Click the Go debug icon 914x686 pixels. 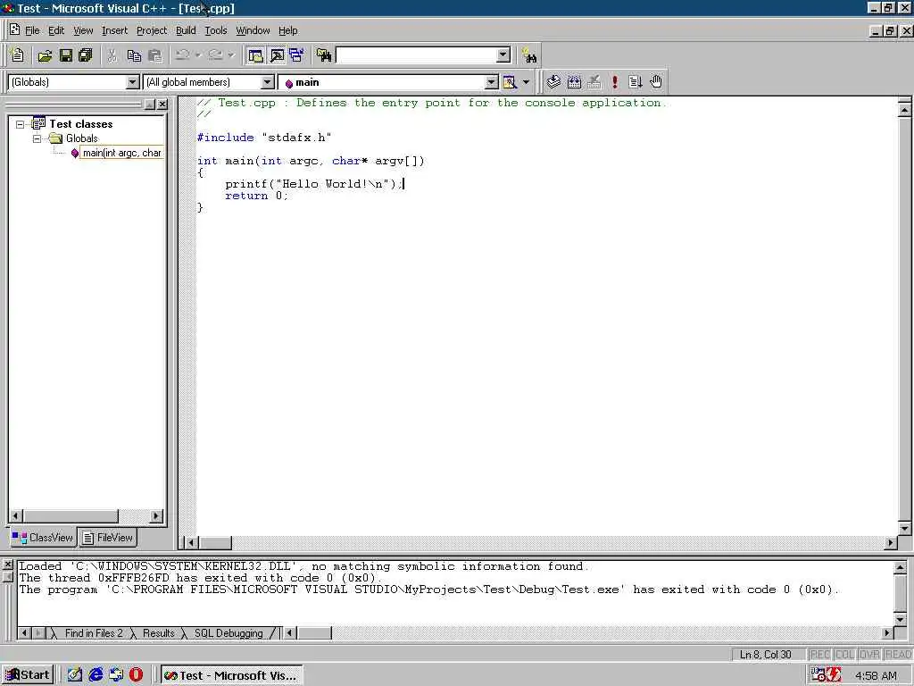[636, 82]
